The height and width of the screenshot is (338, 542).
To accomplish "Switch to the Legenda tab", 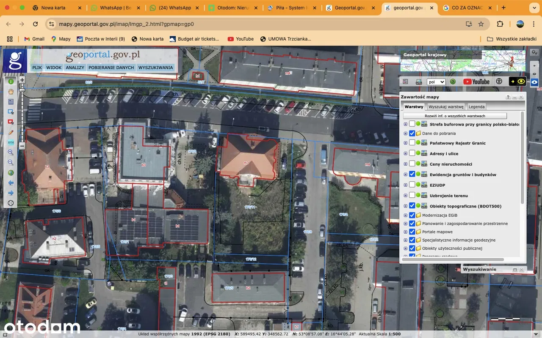I will point(476,107).
